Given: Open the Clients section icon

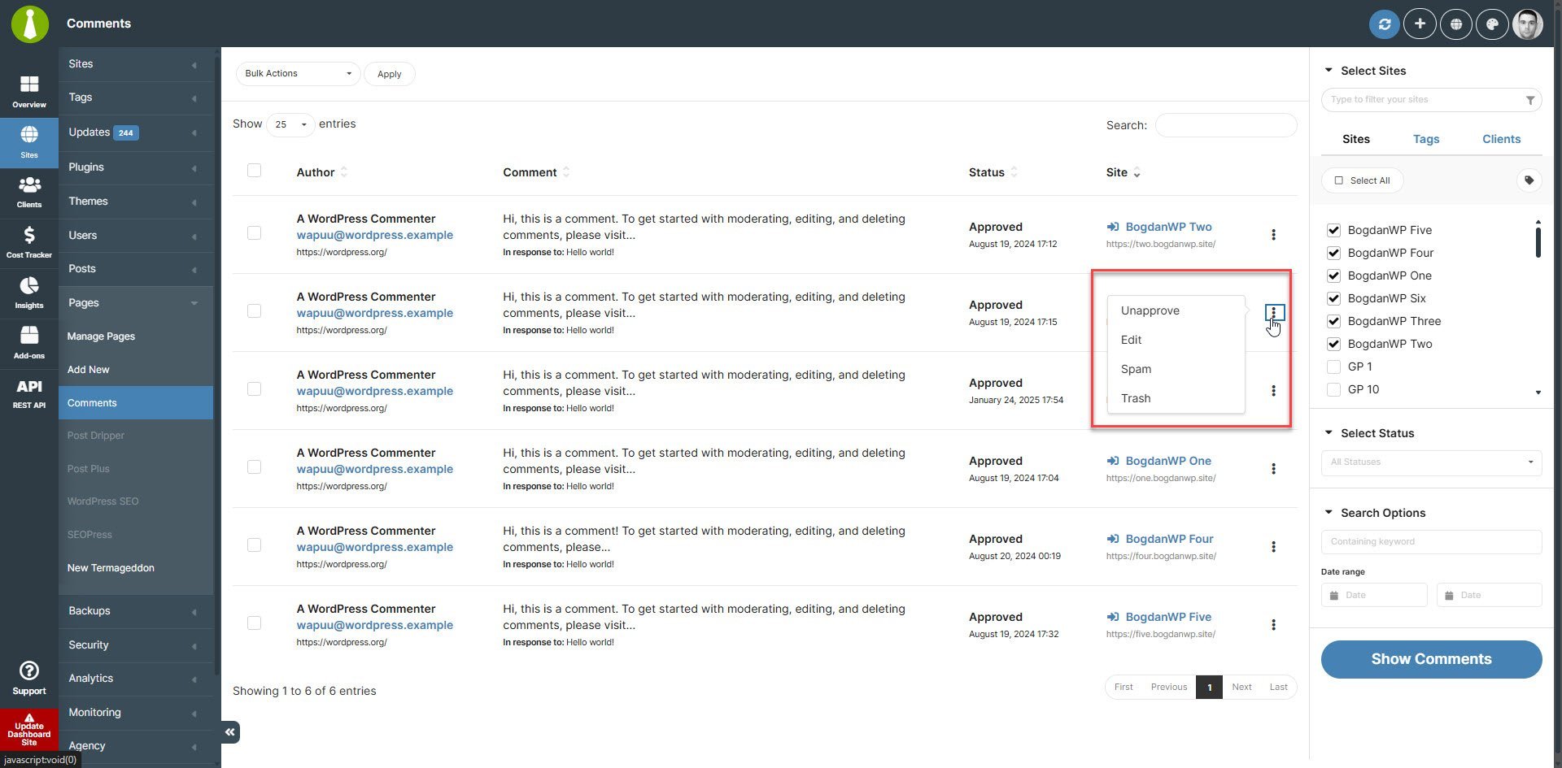Looking at the screenshot, I should (x=29, y=193).
